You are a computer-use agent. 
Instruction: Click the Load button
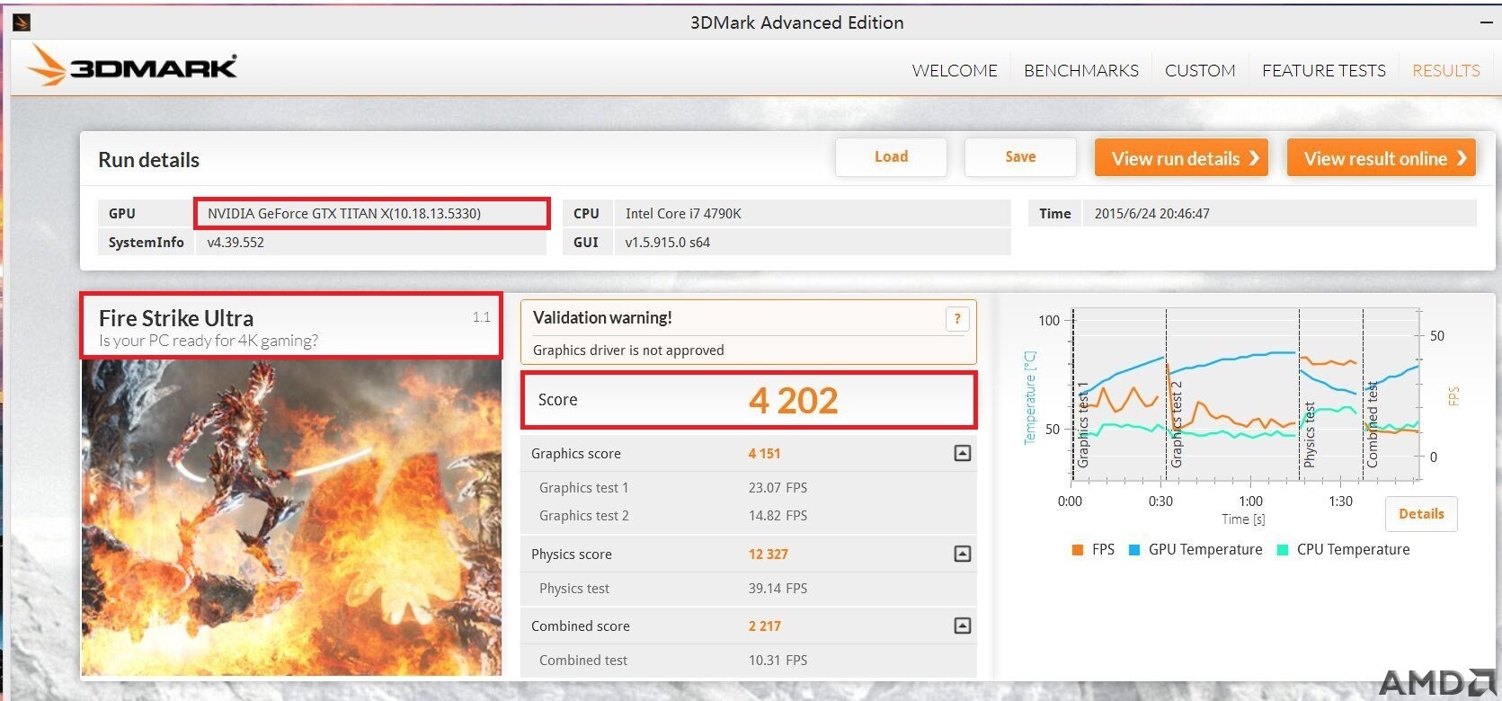891,156
